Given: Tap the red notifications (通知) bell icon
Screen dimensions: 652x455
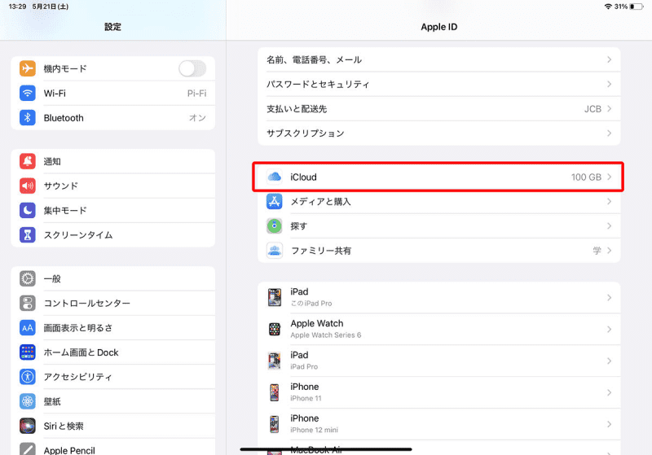Looking at the screenshot, I should click(x=28, y=161).
